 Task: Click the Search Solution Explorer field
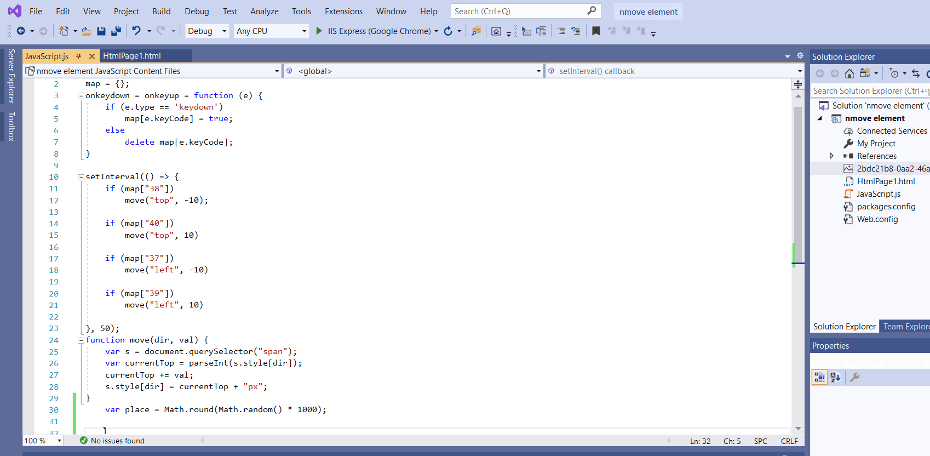click(x=870, y=91)
